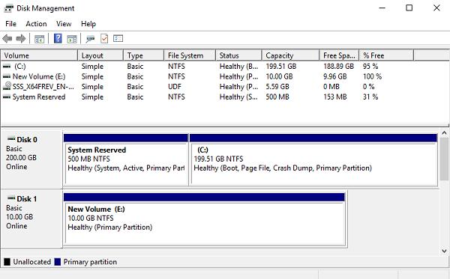The width and height of the screenshot is (450, 279).
Task: Sort by the Capacity column header
Action: point(291,55)
